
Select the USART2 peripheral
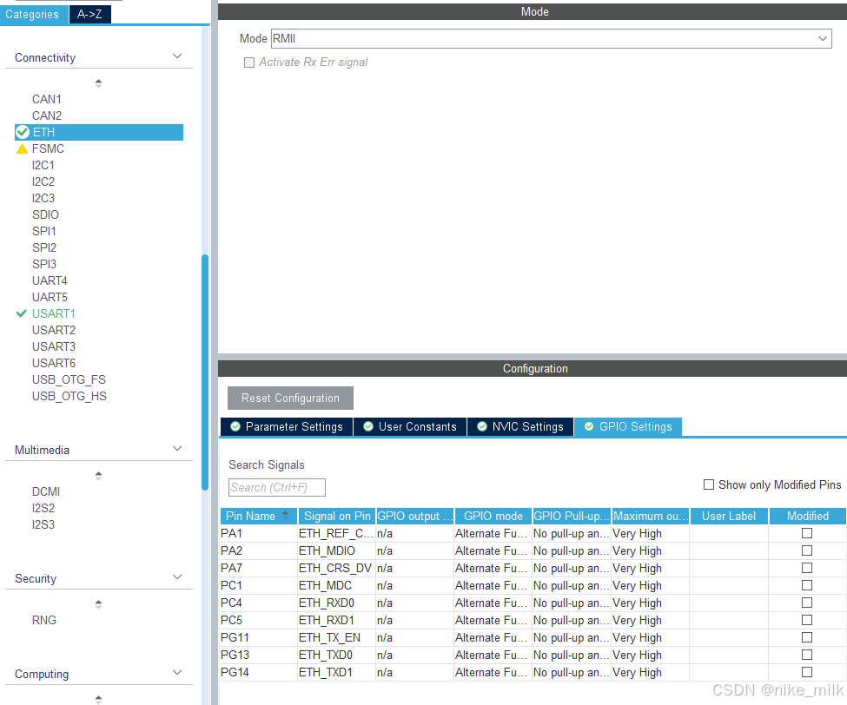click(x=54, y=330)
